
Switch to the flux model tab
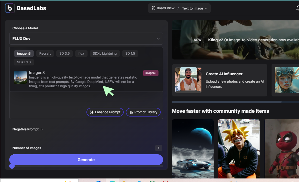point(81,54)
